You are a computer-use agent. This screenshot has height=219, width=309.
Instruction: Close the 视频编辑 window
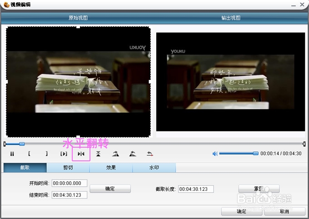pos(302,5)
